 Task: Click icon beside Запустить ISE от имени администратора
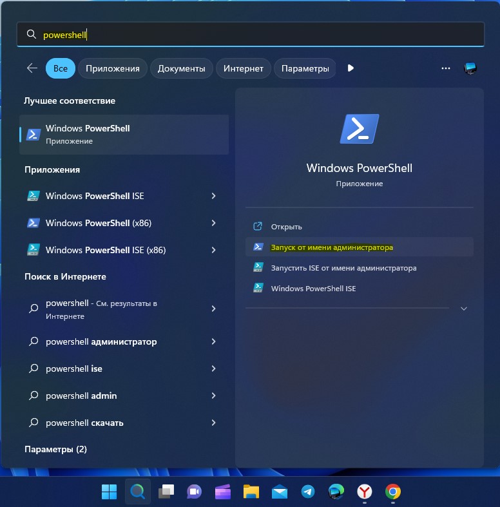click(x=258, y=267)
